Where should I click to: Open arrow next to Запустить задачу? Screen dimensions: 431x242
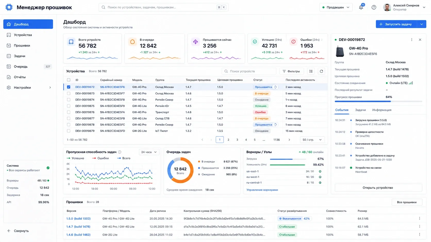[421, 24]
